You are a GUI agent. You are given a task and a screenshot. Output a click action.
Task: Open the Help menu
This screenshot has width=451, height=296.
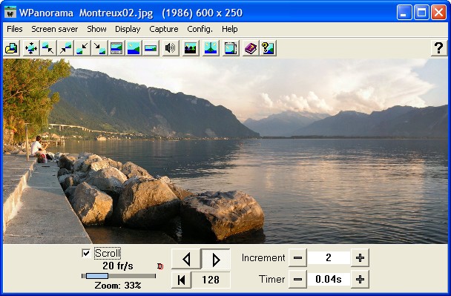[230, 29]
